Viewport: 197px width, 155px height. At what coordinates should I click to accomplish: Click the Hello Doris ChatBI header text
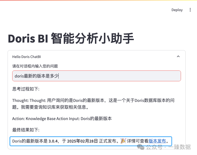tap(27, 57)
